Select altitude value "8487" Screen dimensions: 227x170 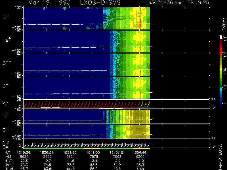(x=47, y=157)
